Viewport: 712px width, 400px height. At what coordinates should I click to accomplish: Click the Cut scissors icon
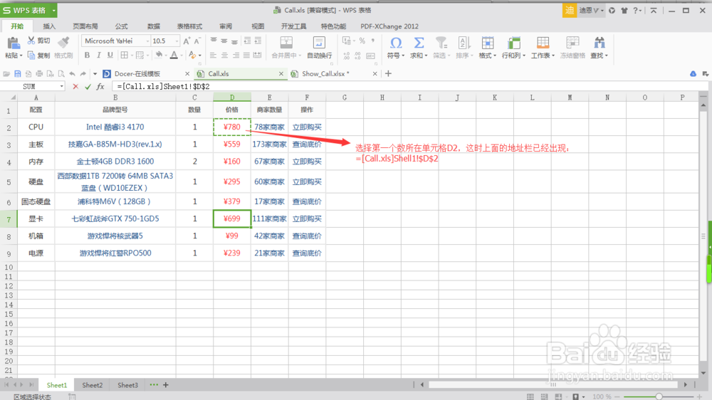[x=31, y=41]
